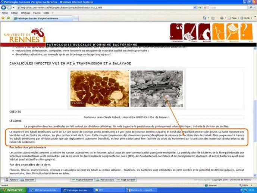Click the red Stop loading icon
The width and height of the screenshot is (257, 193).
(205, 7)
